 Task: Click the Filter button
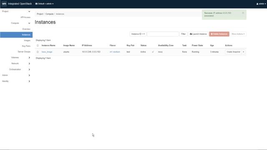tap(183, 34)
